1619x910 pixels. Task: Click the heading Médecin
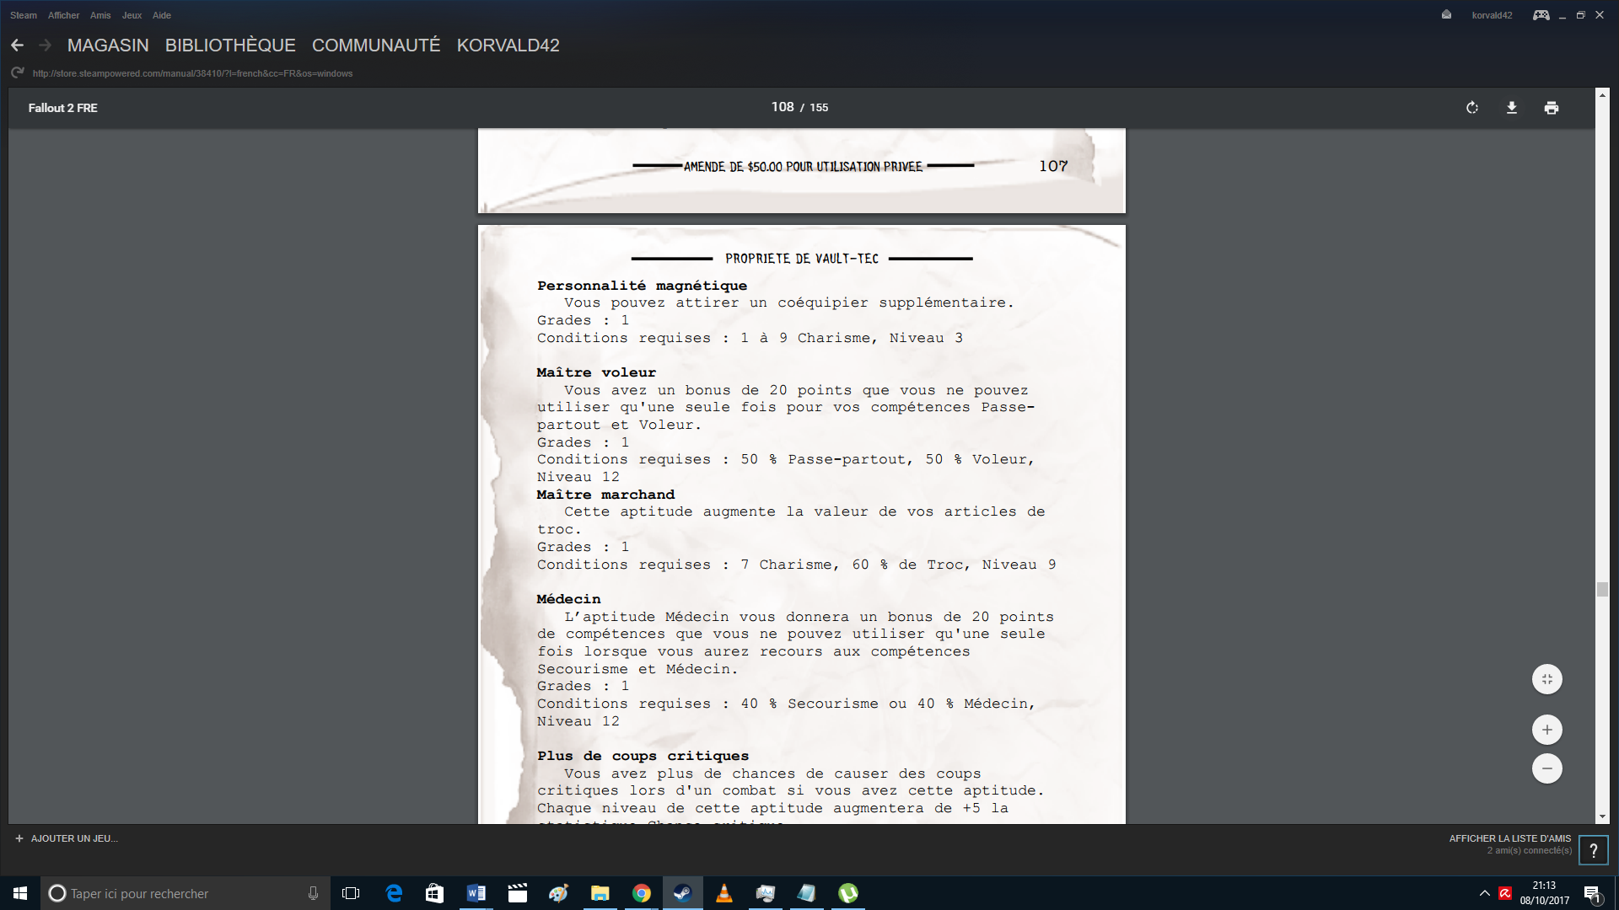click(x=568, y=599)
